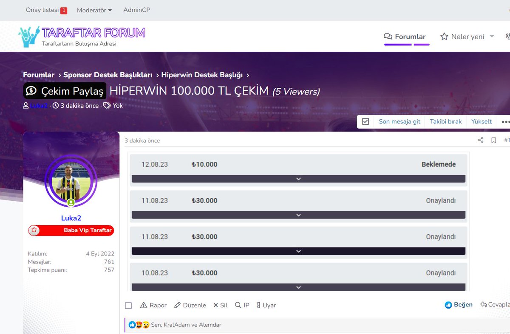Click the 3 dakika önce thread timestamp
The image size is (510, 334).
click(x=79, y=106)
